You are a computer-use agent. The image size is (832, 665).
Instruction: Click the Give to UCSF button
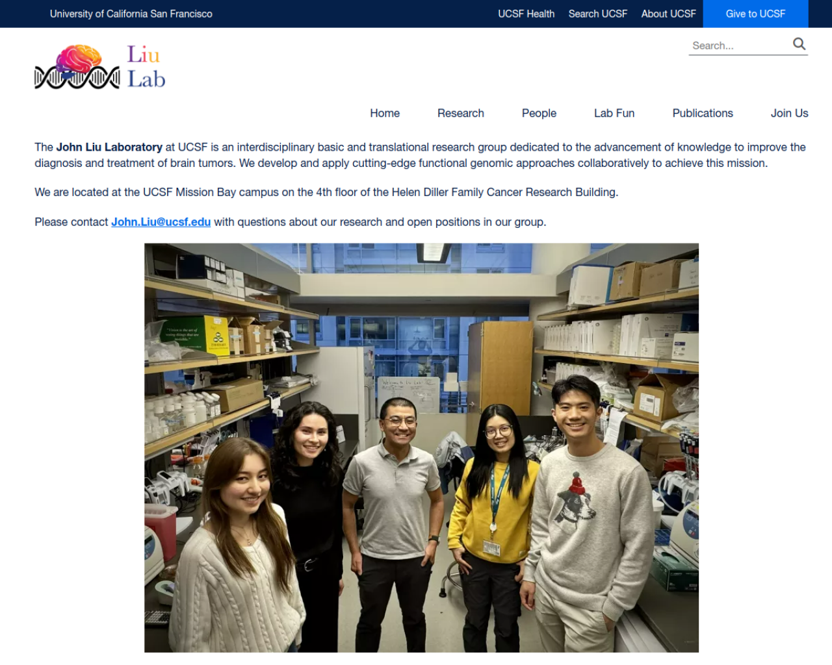pyautogui.click(x=755, y=14)
